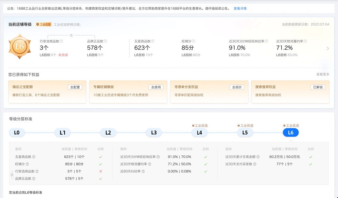Image resolution: width=338 pixels, height=198 pixels.
Task: Select the L0 level step
Action: pyautogui.click(x=17, y=132)
